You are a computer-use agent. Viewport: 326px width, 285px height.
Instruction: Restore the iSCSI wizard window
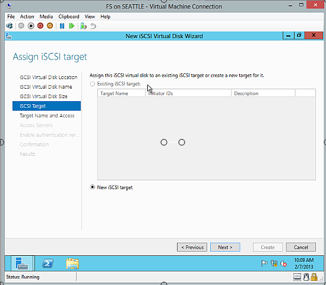tap(299, 36)
